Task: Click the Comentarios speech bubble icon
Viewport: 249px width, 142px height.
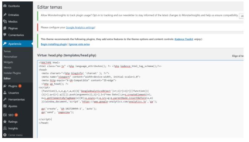Action: [5, 35]
